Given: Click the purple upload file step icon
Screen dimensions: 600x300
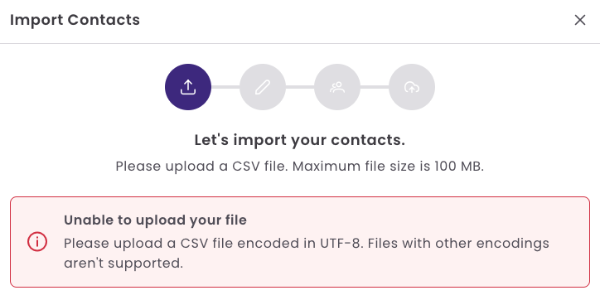Looking at the screenshot, I should [188, 87].
